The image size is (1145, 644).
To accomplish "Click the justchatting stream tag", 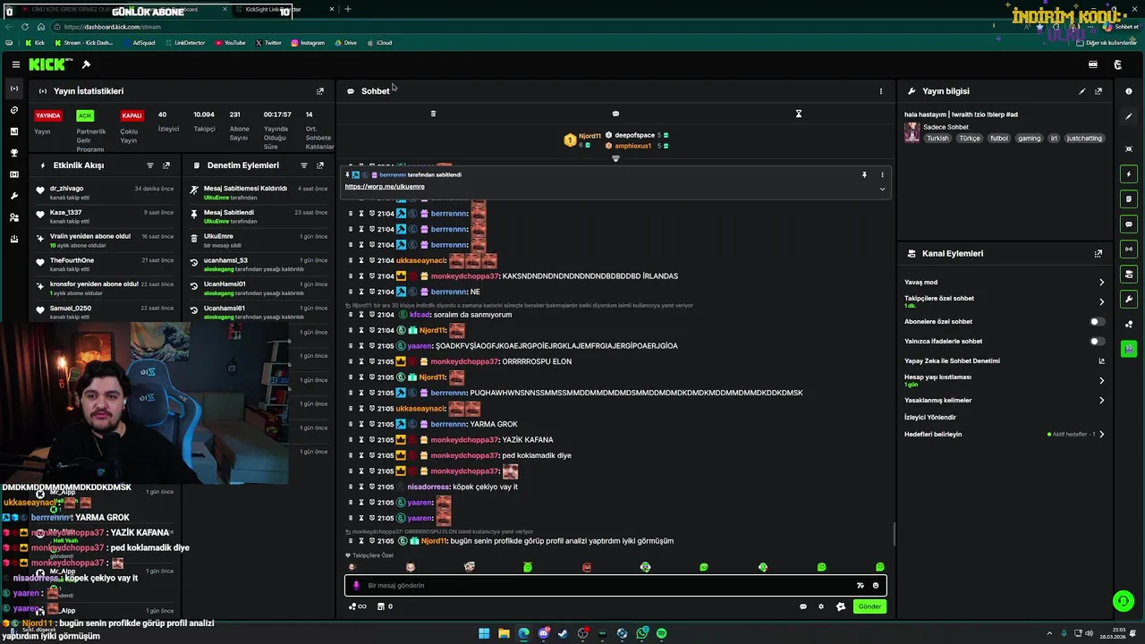I will click(x=1085, y=139).
